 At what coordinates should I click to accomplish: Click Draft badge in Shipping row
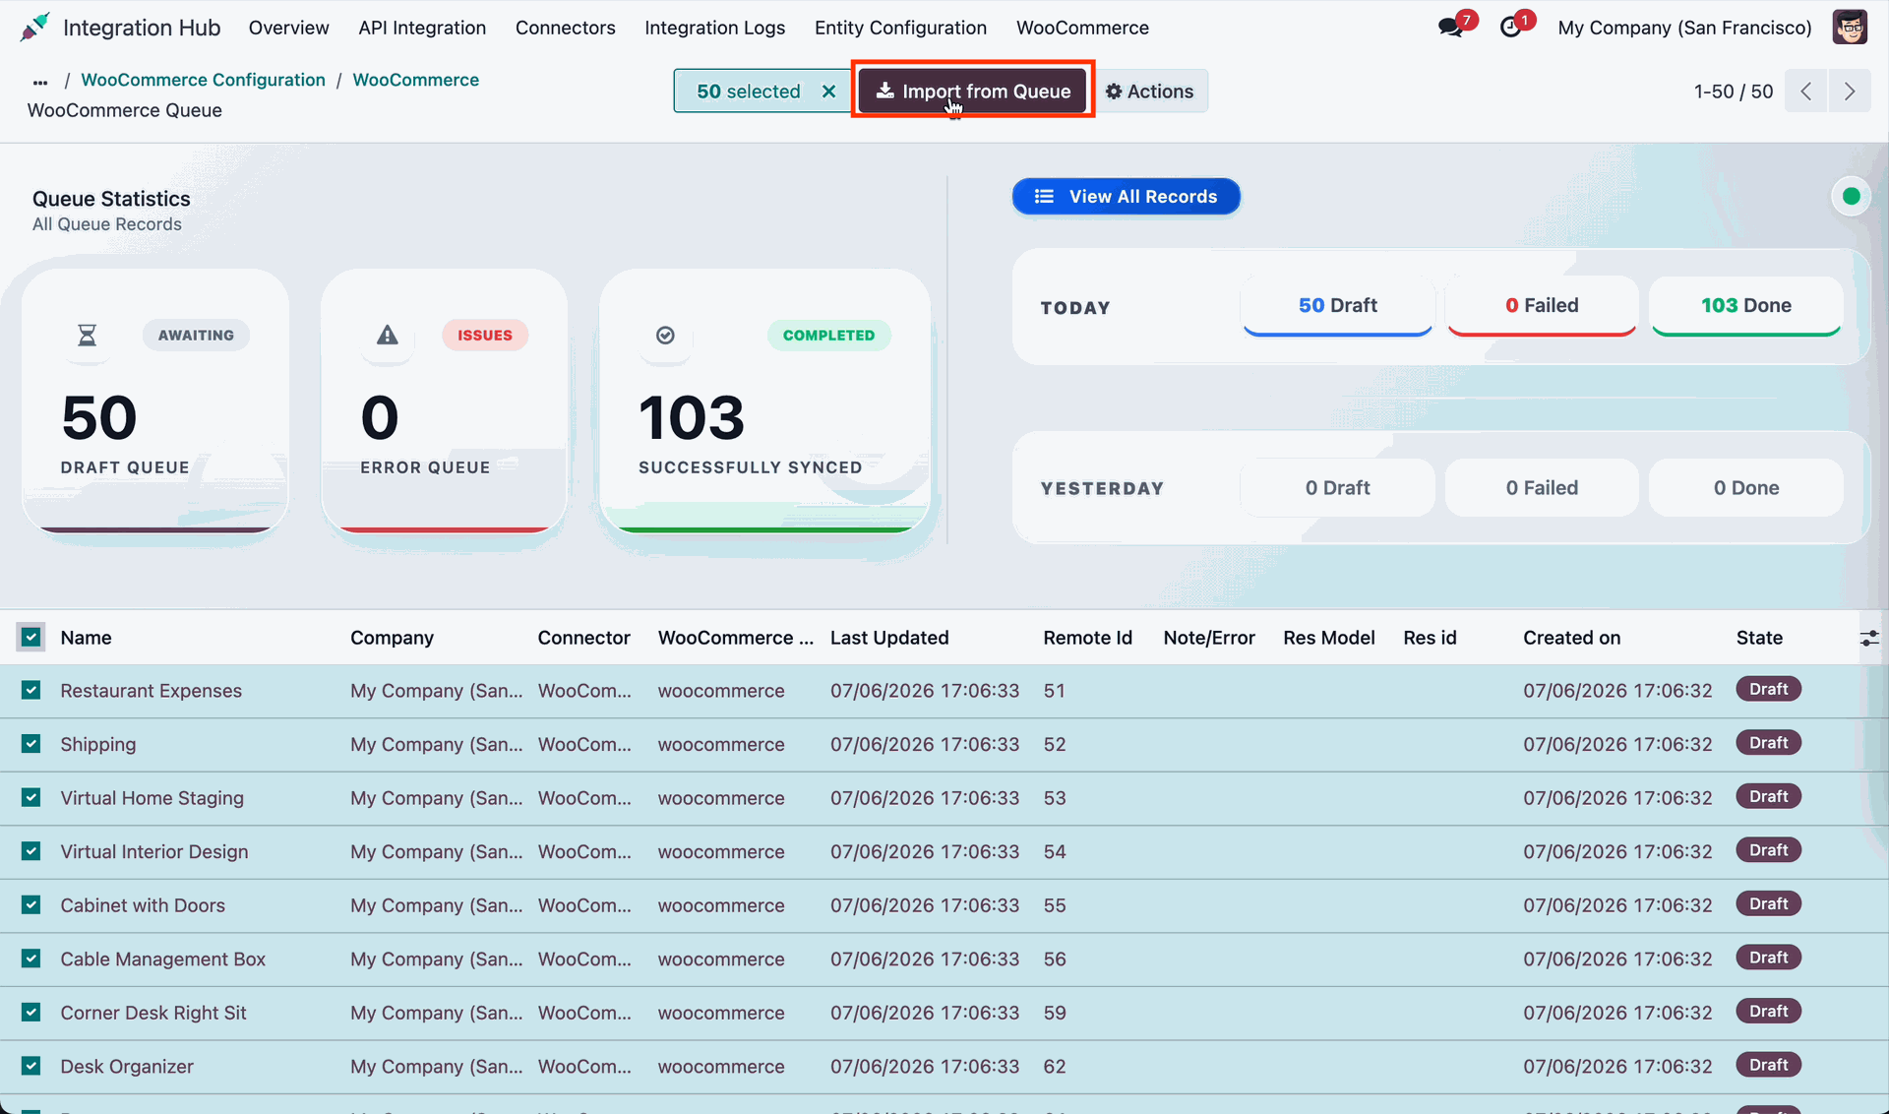tap(1768, 743)
